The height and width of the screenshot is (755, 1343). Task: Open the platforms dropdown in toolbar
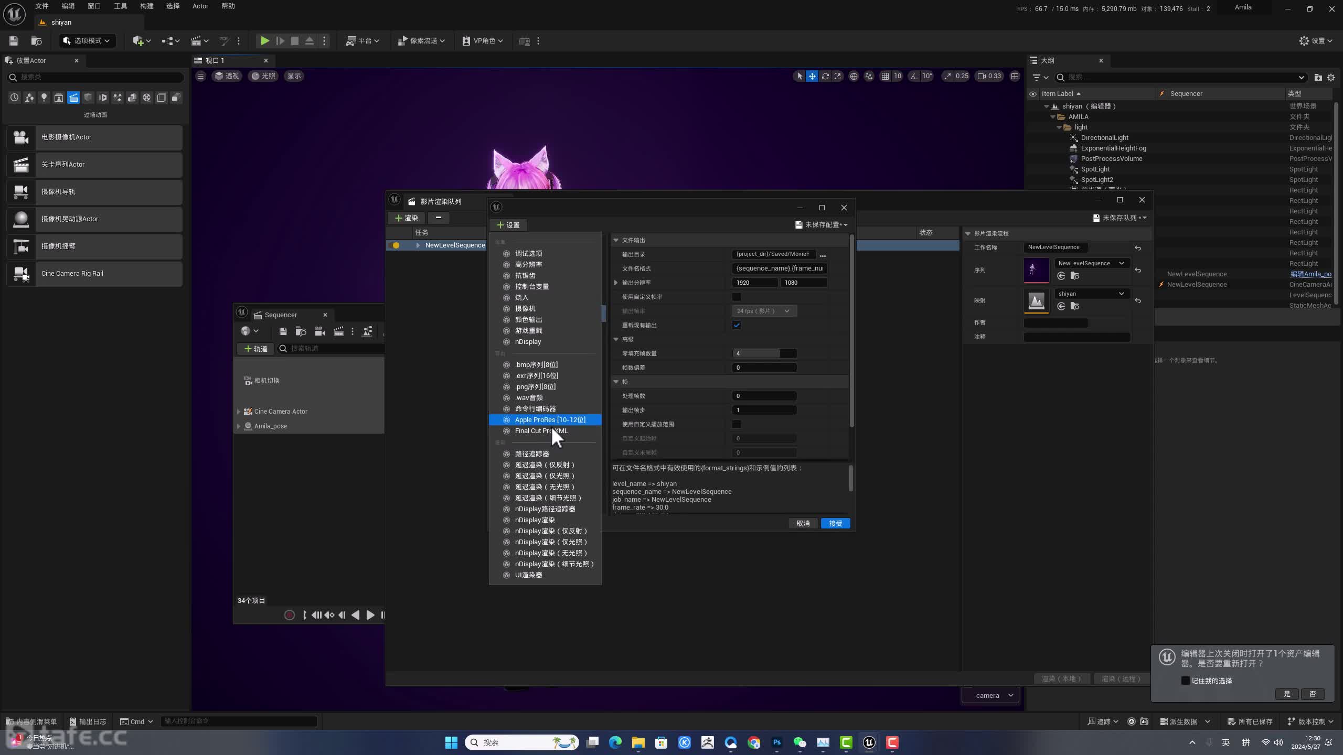point(363,41)
